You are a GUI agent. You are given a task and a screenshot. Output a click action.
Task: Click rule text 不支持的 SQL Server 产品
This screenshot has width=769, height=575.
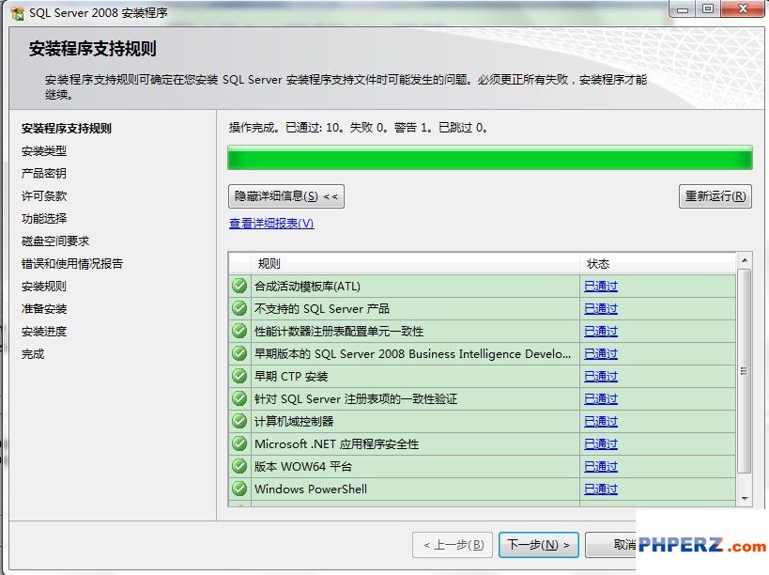pyautogui.click(x=322, y=308)
